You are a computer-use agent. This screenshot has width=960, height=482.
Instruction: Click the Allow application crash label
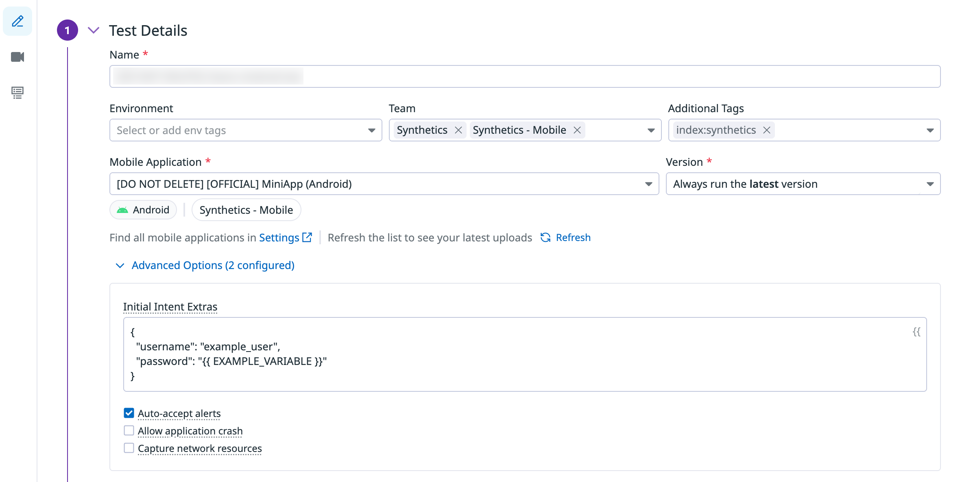pyautogui.click(x=190, y=431)
